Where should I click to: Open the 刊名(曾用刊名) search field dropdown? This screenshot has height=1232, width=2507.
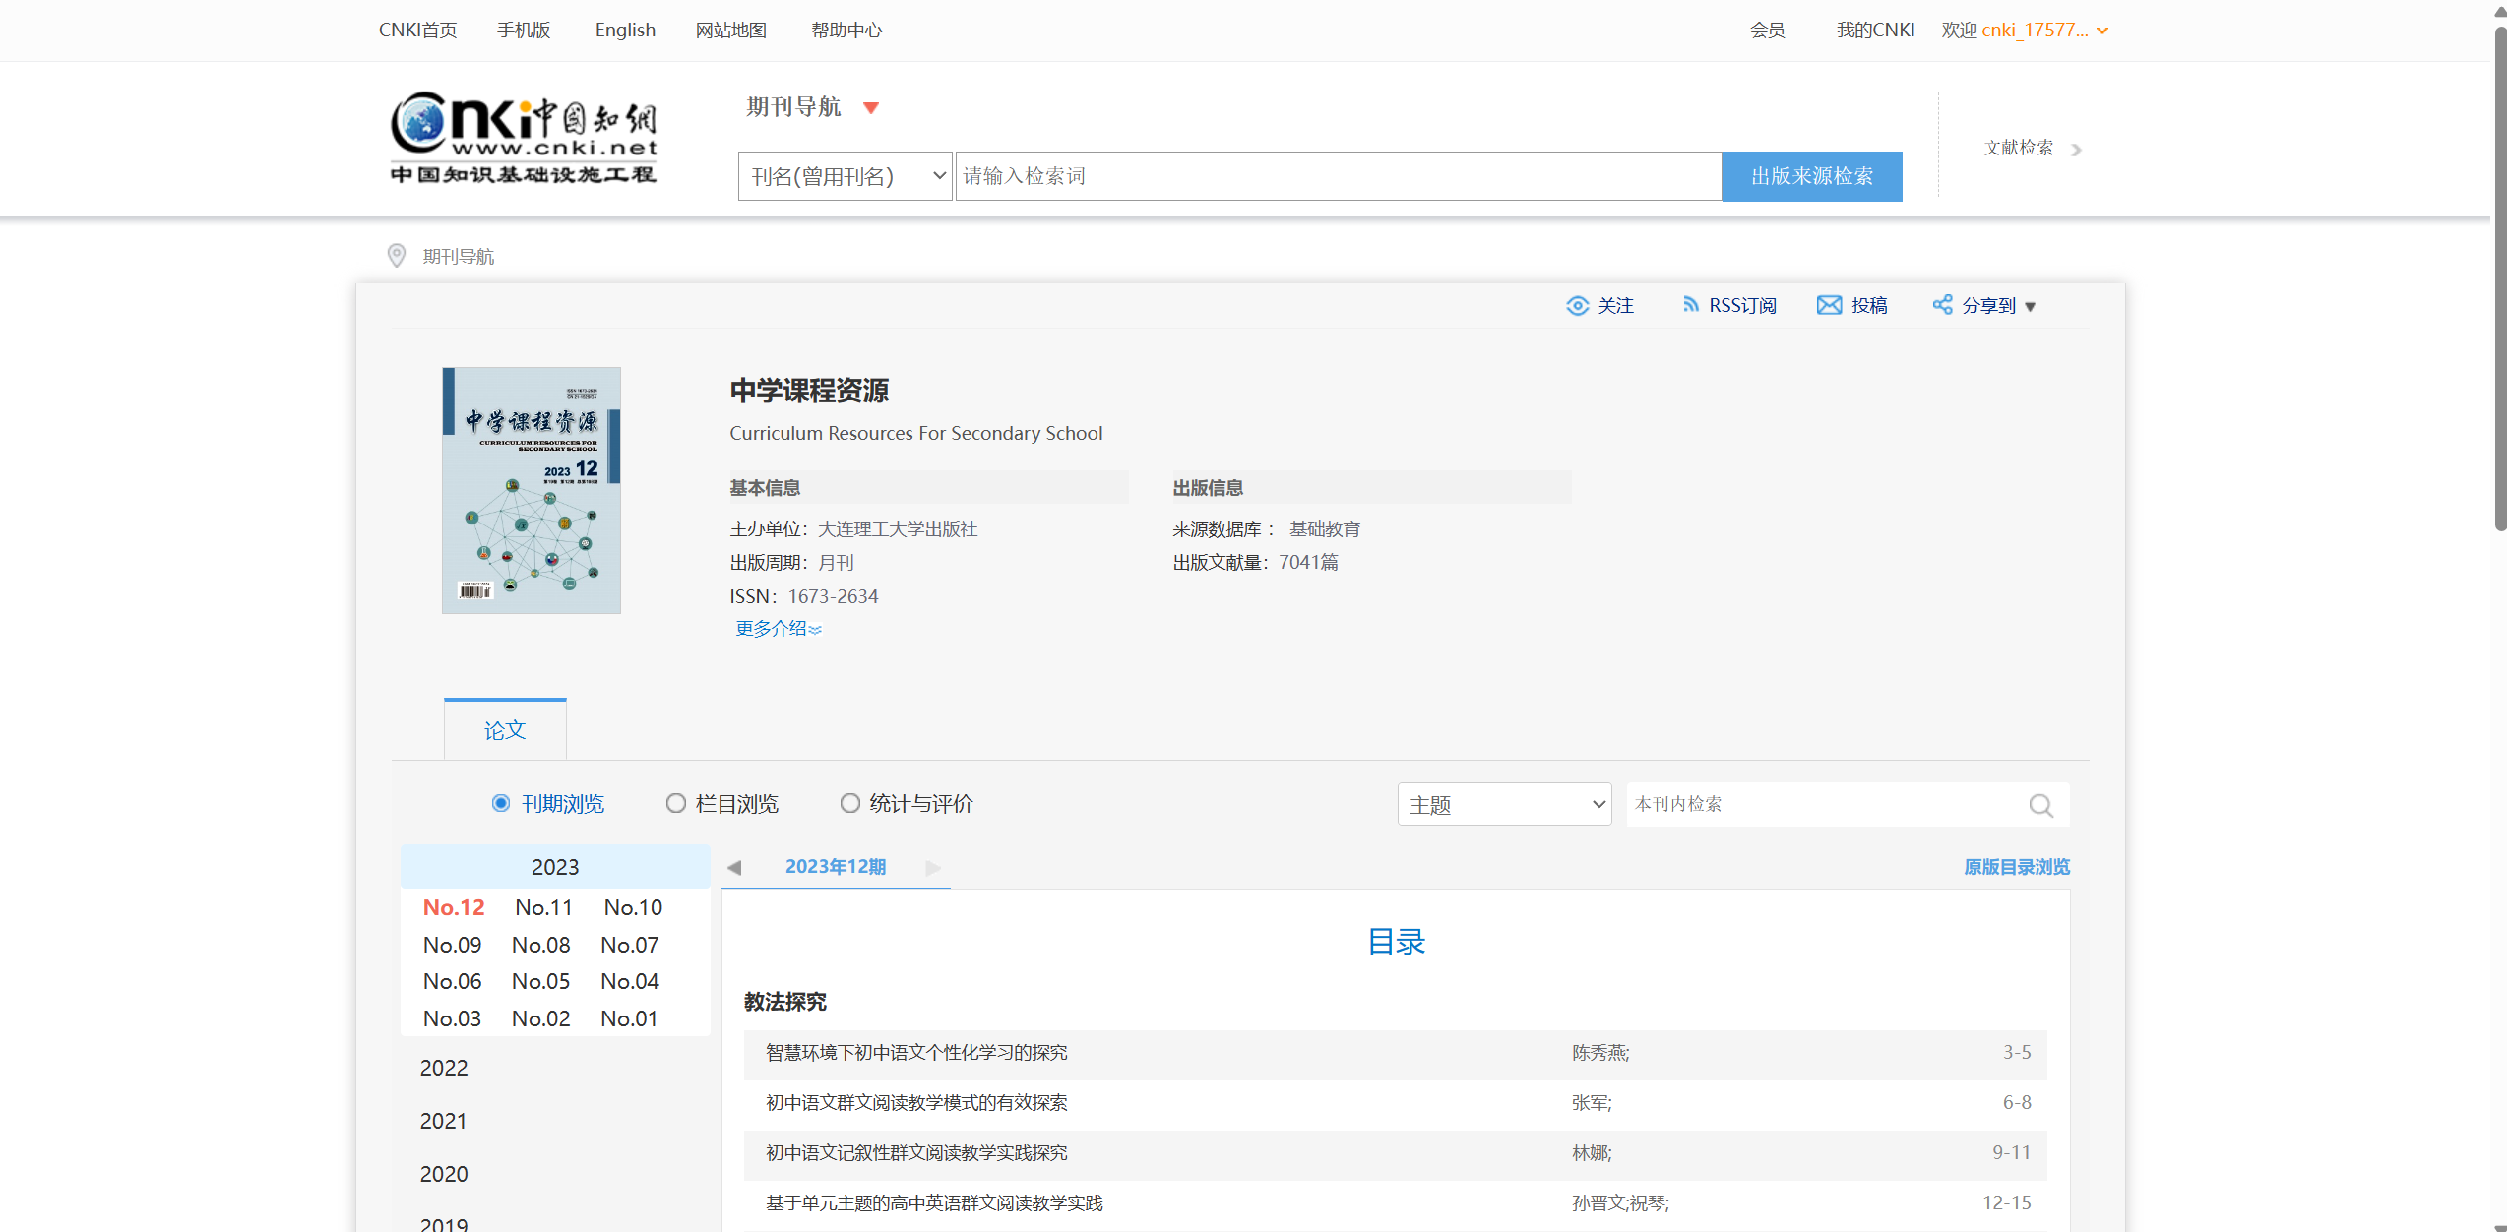[846, 176]
